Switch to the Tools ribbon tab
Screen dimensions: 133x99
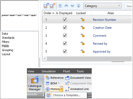(x=80, y=71)
